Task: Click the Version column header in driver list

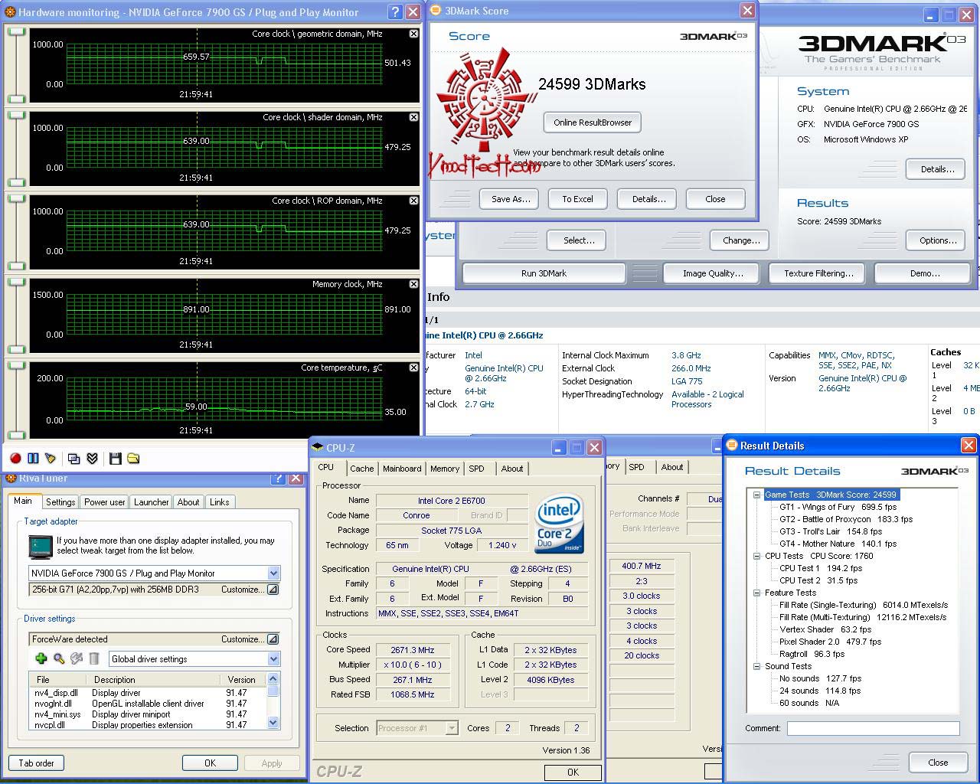Action: (241, 680)
